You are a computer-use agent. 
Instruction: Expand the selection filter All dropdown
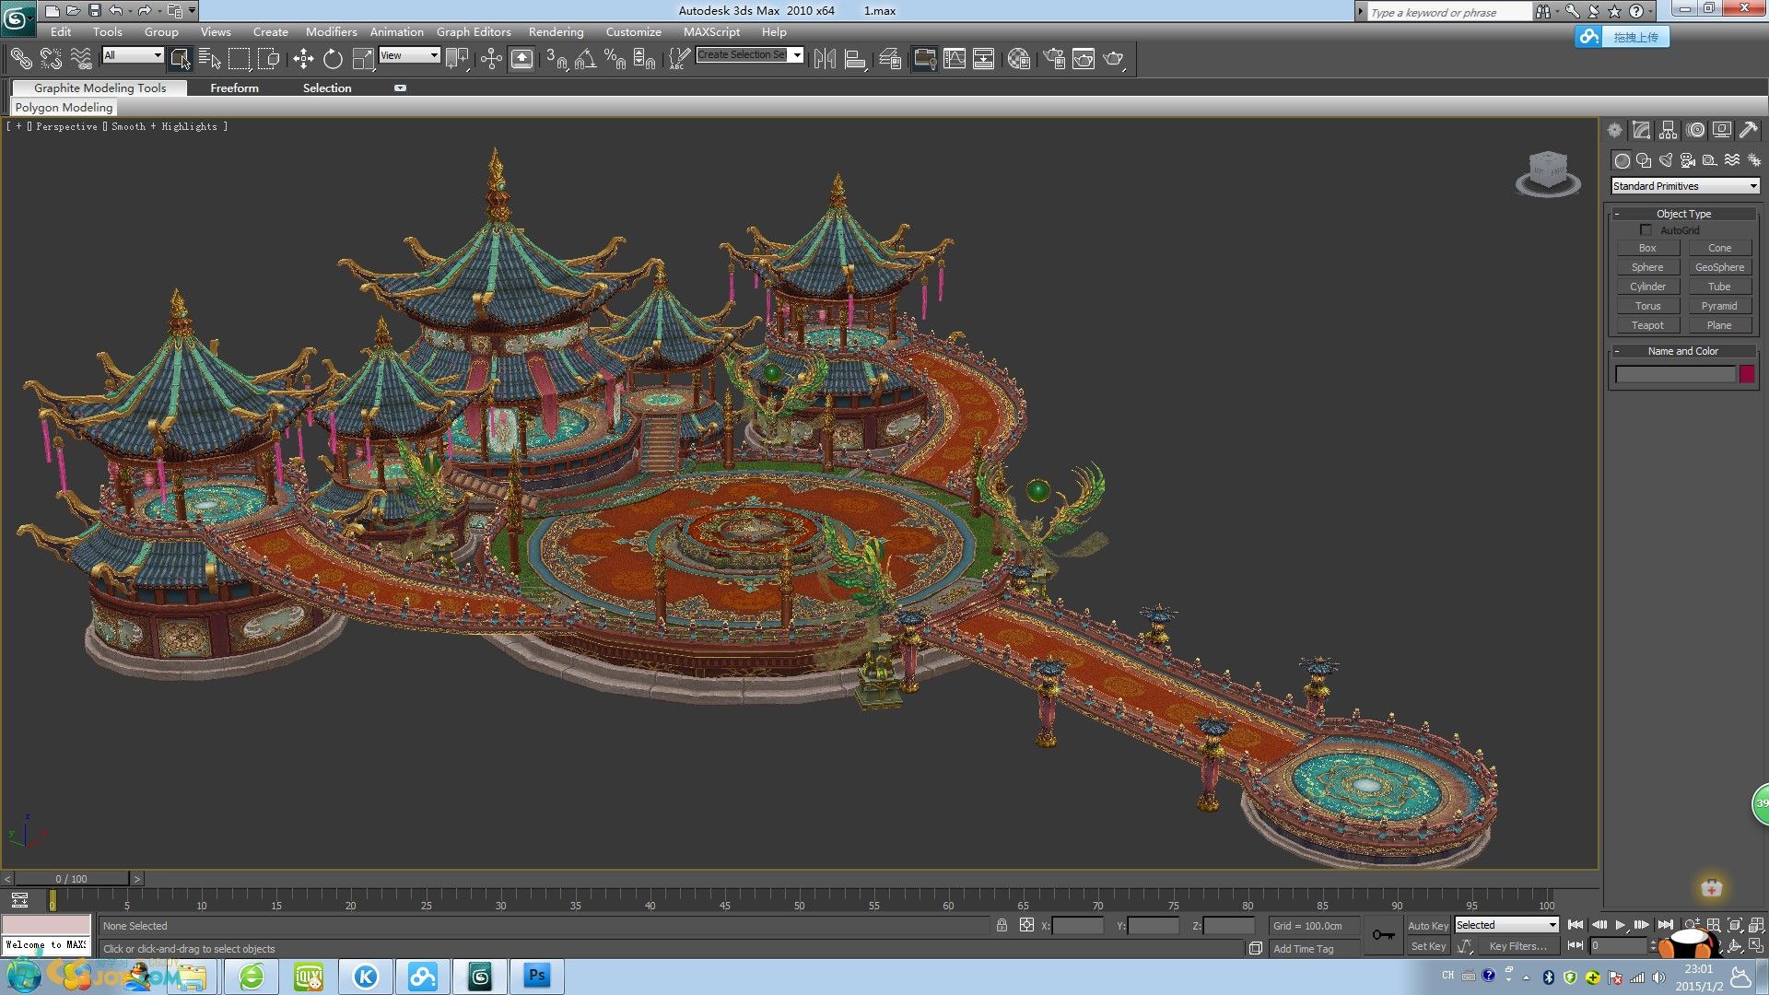pyautogui.click(x=133, y=55)
